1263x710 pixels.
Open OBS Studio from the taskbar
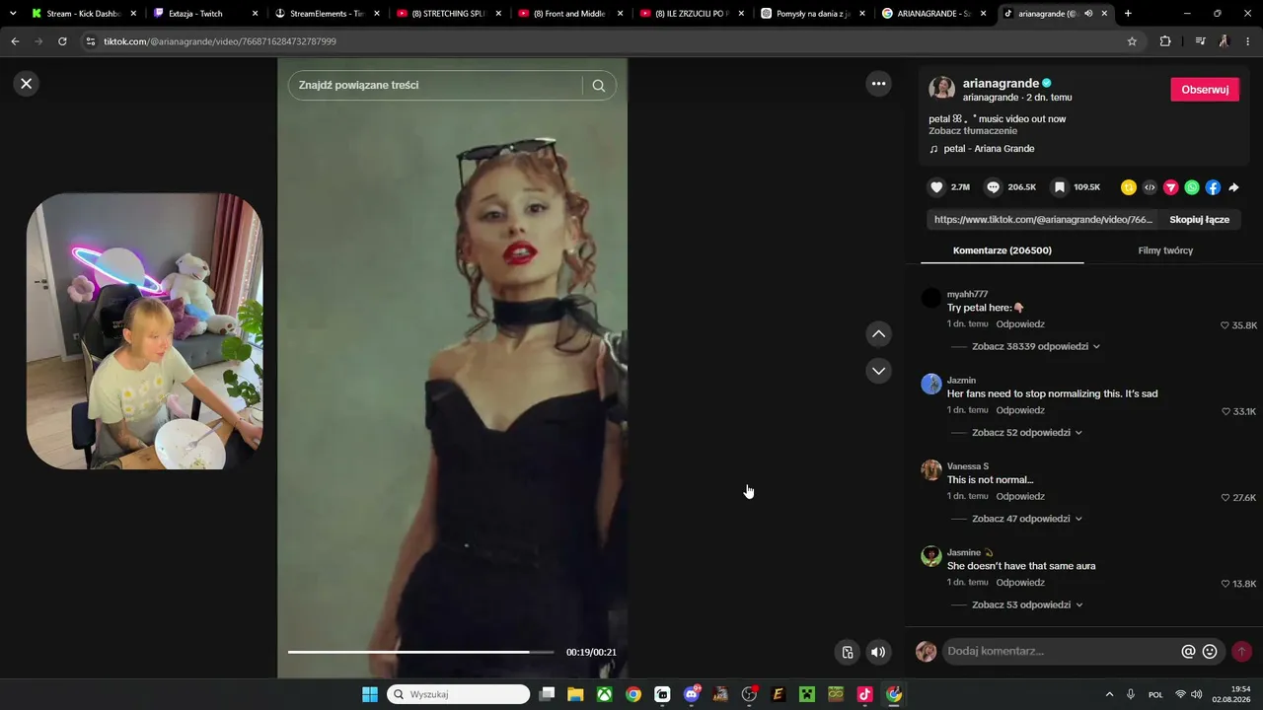click(749, 694)
